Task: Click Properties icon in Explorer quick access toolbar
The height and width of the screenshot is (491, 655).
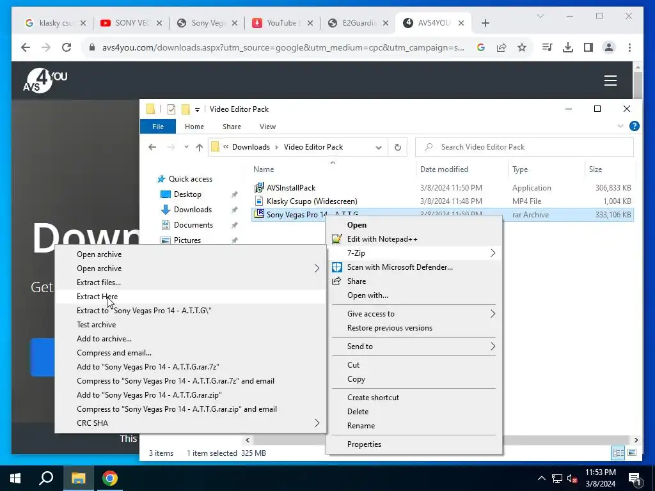Action: (171, 109)
